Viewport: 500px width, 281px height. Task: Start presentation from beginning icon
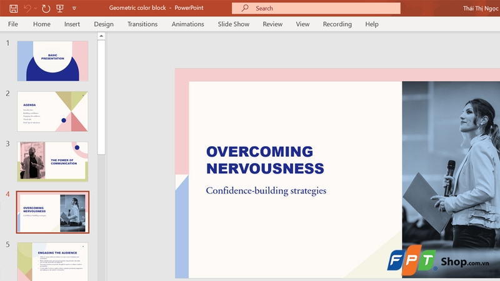[60, 8]
